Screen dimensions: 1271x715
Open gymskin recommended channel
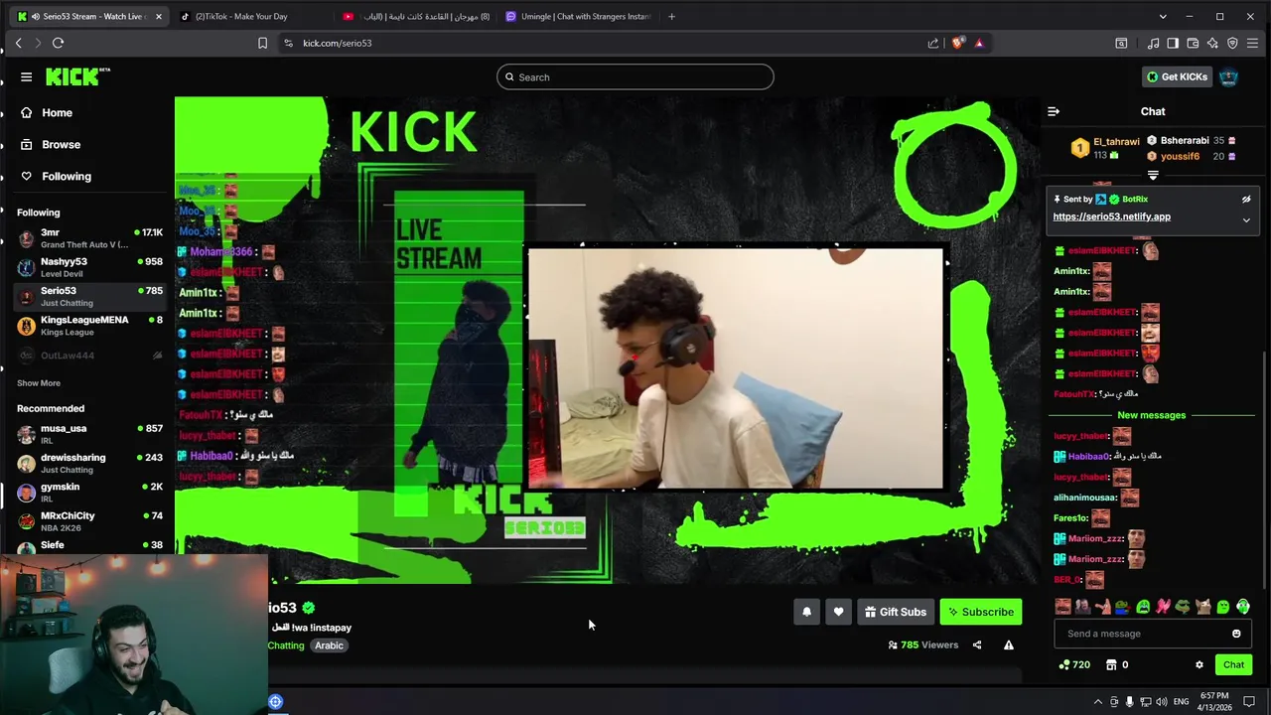tap(89, 493)
